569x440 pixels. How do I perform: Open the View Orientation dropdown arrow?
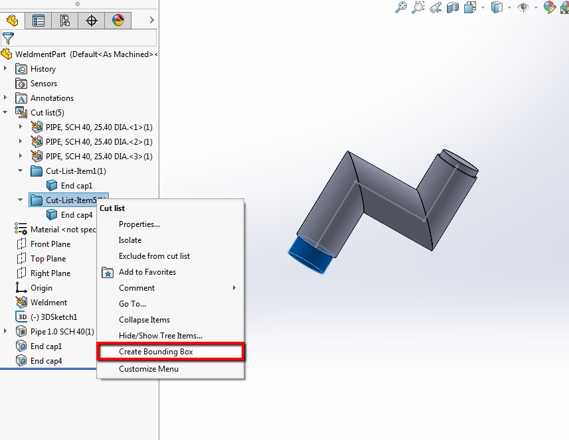point(483,7)
